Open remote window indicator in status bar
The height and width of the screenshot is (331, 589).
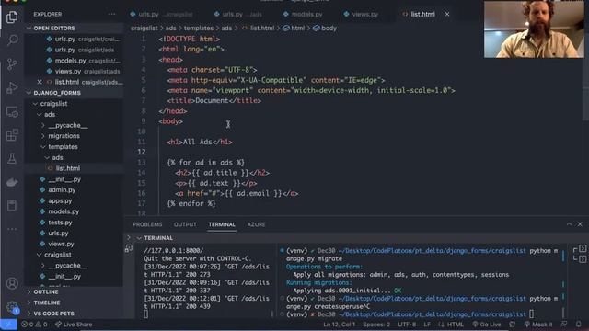tap(8, 325)
